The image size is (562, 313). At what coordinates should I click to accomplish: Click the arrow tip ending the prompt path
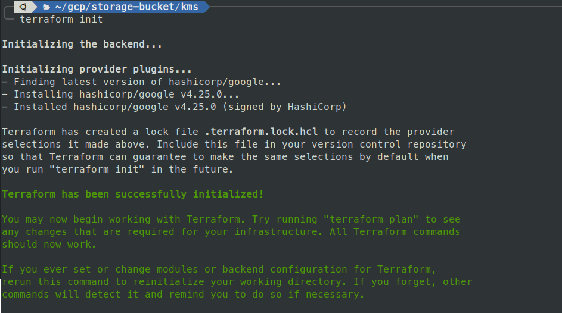pyautogui.click(x=205, y=7)
